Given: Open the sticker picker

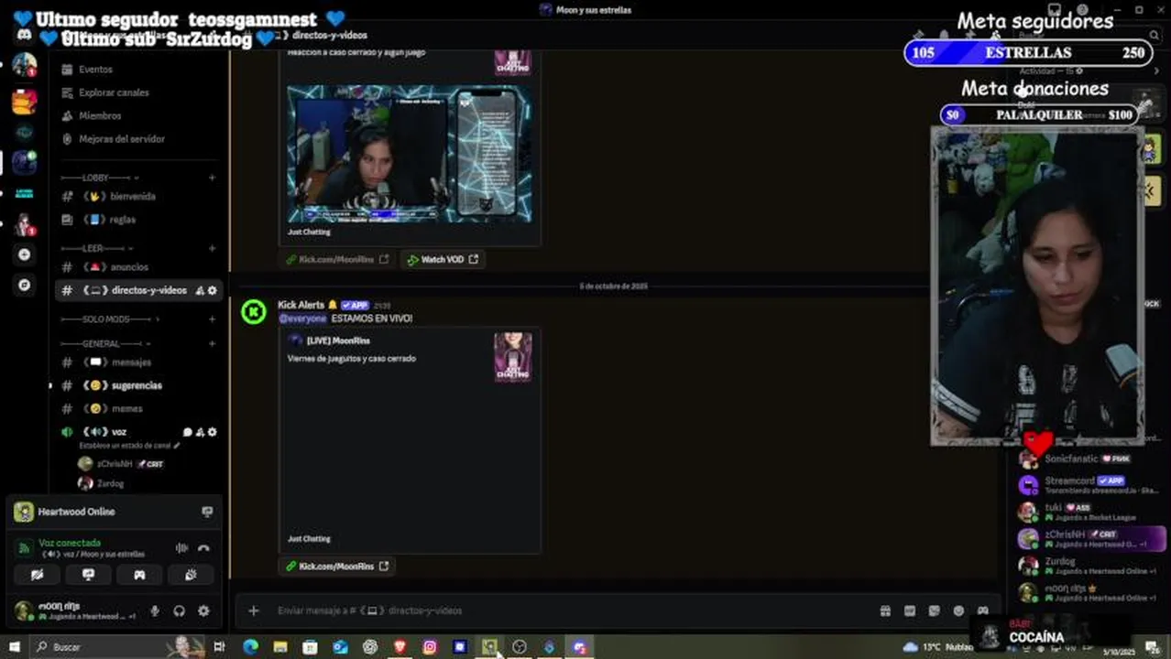Looking at the screenshot, I should 934,610.
